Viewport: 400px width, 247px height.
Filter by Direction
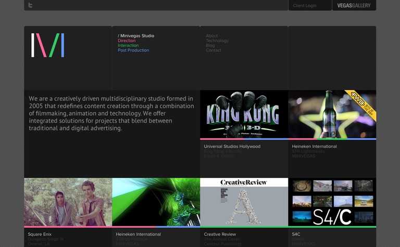click(127, 41)
